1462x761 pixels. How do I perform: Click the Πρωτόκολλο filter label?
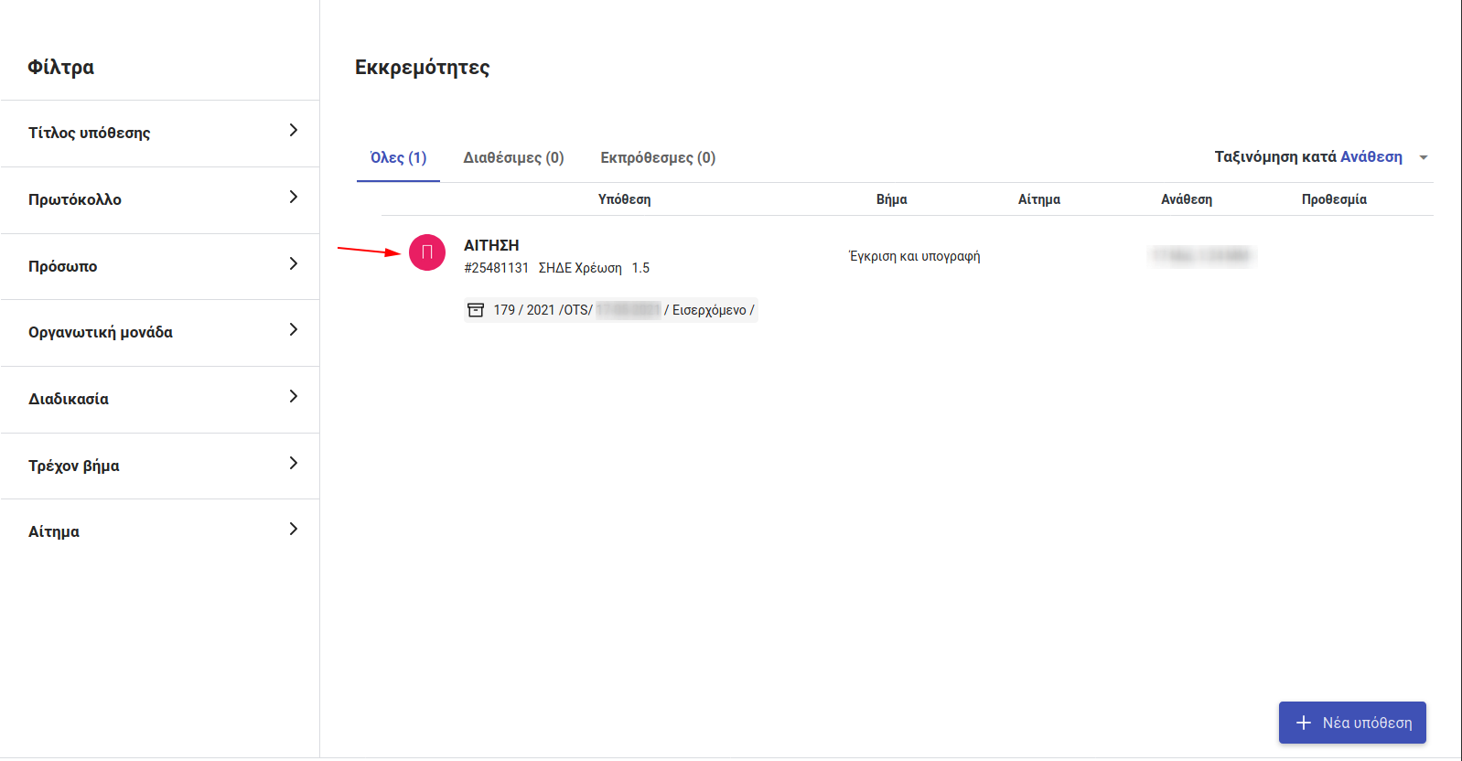(x=75, y=199)
